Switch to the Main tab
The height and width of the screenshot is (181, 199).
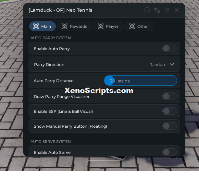[43, 26]
